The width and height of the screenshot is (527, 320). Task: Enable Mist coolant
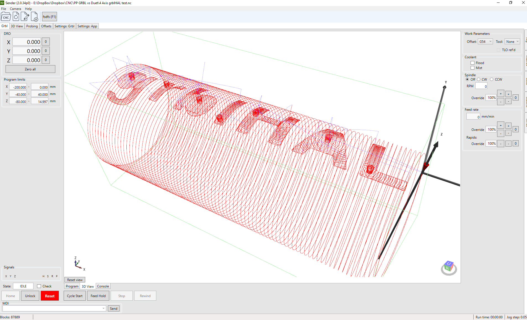pos(473,68)
